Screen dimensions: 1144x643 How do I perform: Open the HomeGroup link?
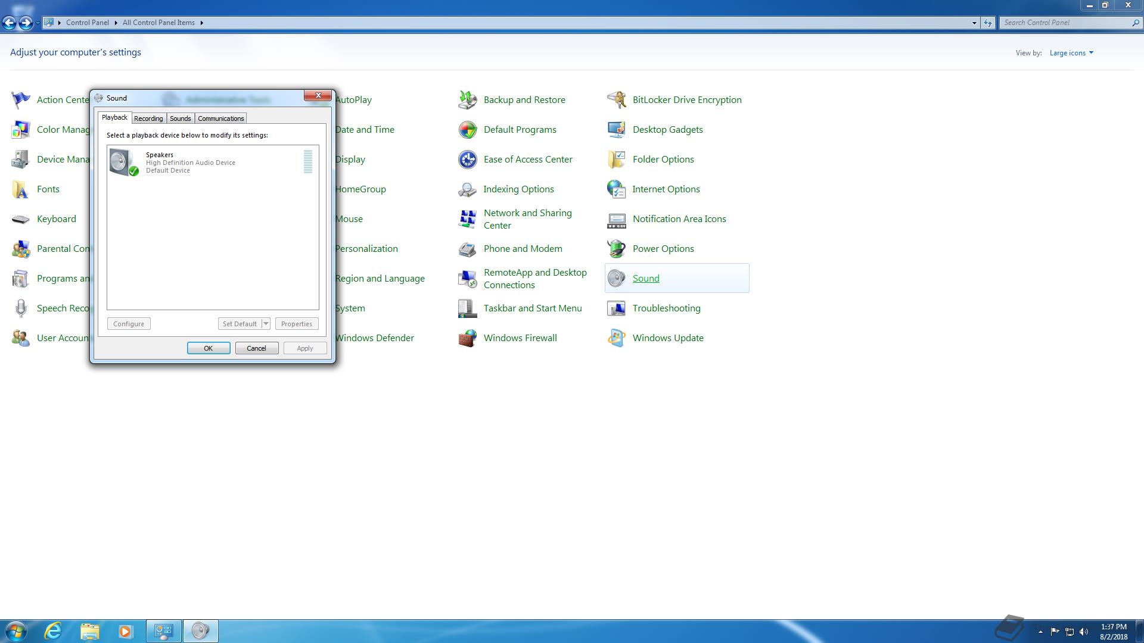click(x=360, y=189)
